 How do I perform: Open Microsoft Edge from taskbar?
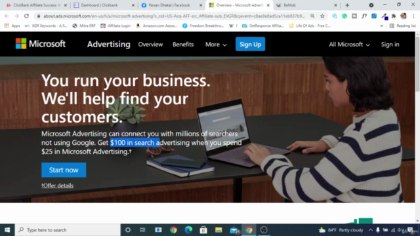point(188,230)
